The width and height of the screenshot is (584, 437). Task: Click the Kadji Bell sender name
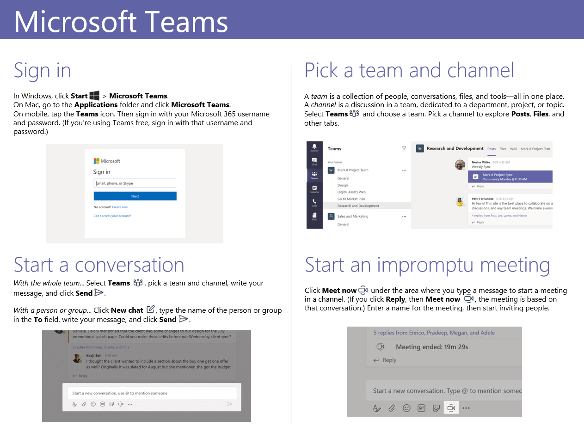(x=94, y=355)
